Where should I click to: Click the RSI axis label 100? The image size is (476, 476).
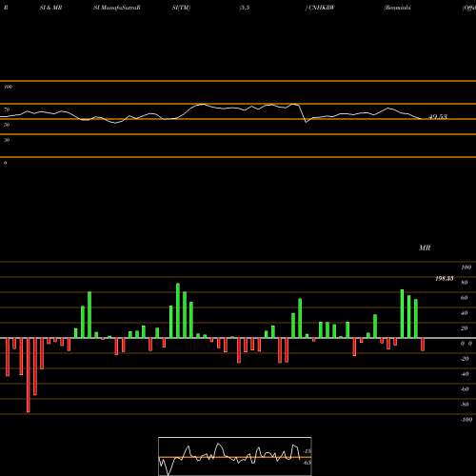[x=8, y=87]
